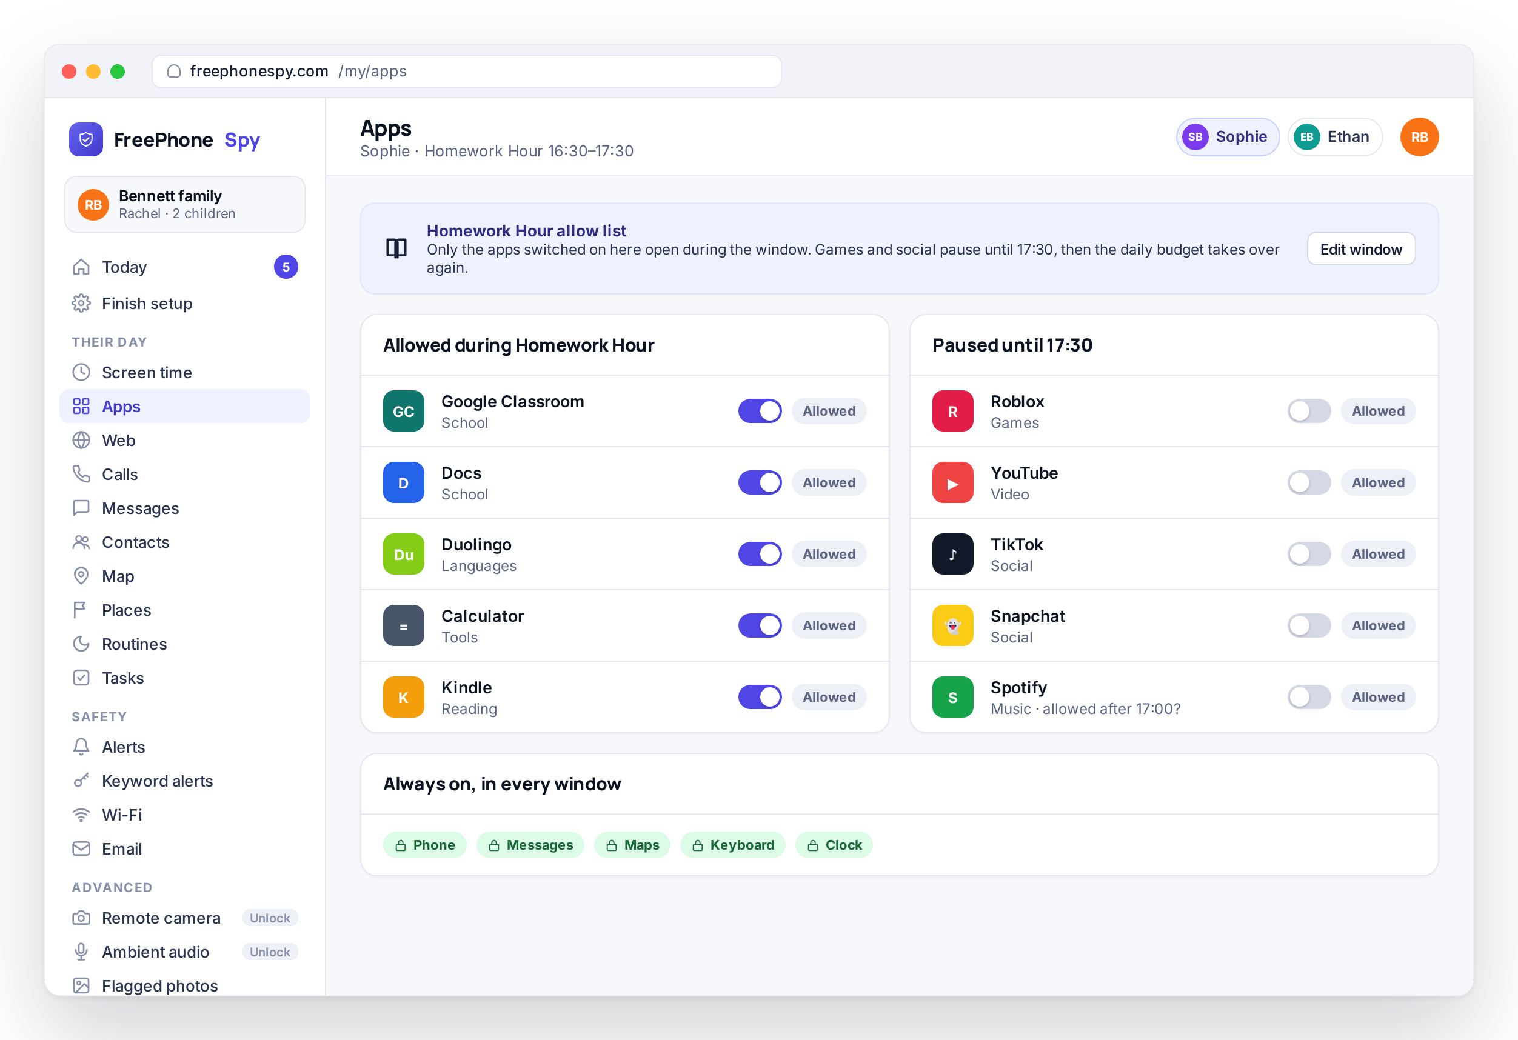Viewport: 1518px width, 1040px height.
Task: Click the Homework Hour book icon
Action: [396, 248]
